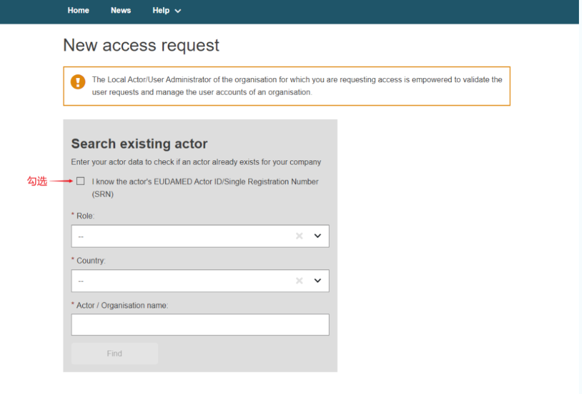This screenshot has width=582, height=394.
Task: Expand the Country dropdown arrow
Action: click(317, 281)
